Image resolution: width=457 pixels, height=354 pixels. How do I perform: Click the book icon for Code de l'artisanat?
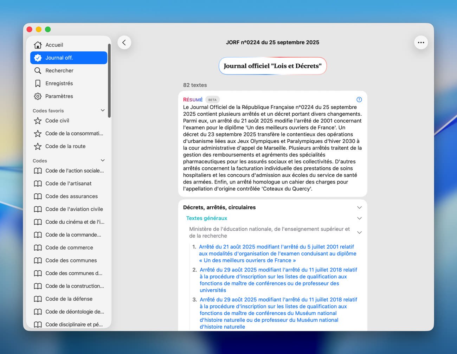[x=38, y=184]
